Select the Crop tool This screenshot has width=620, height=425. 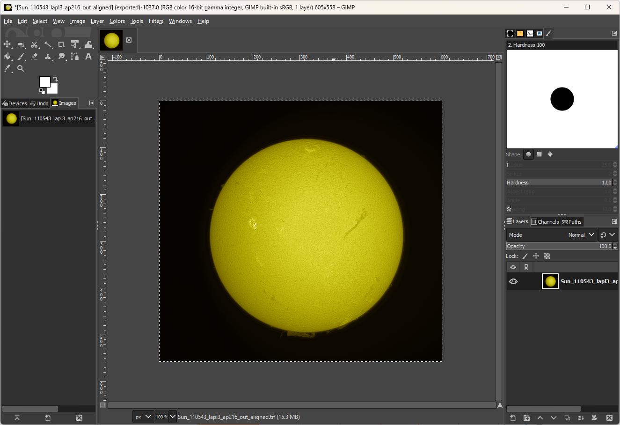click(61, 44)
